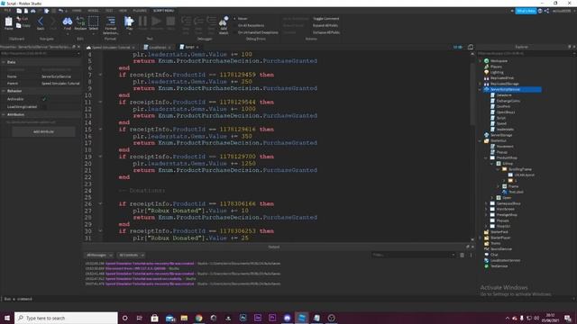Click the Add Attribute button
577x324 pixels.
[43, 131]
